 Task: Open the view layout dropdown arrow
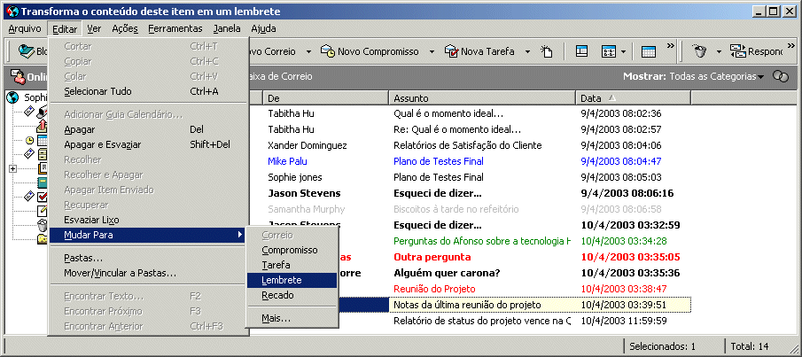[623, 51]
